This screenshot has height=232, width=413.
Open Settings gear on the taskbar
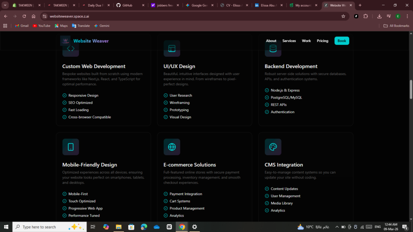pyautogui.click(x=194, y=227)
